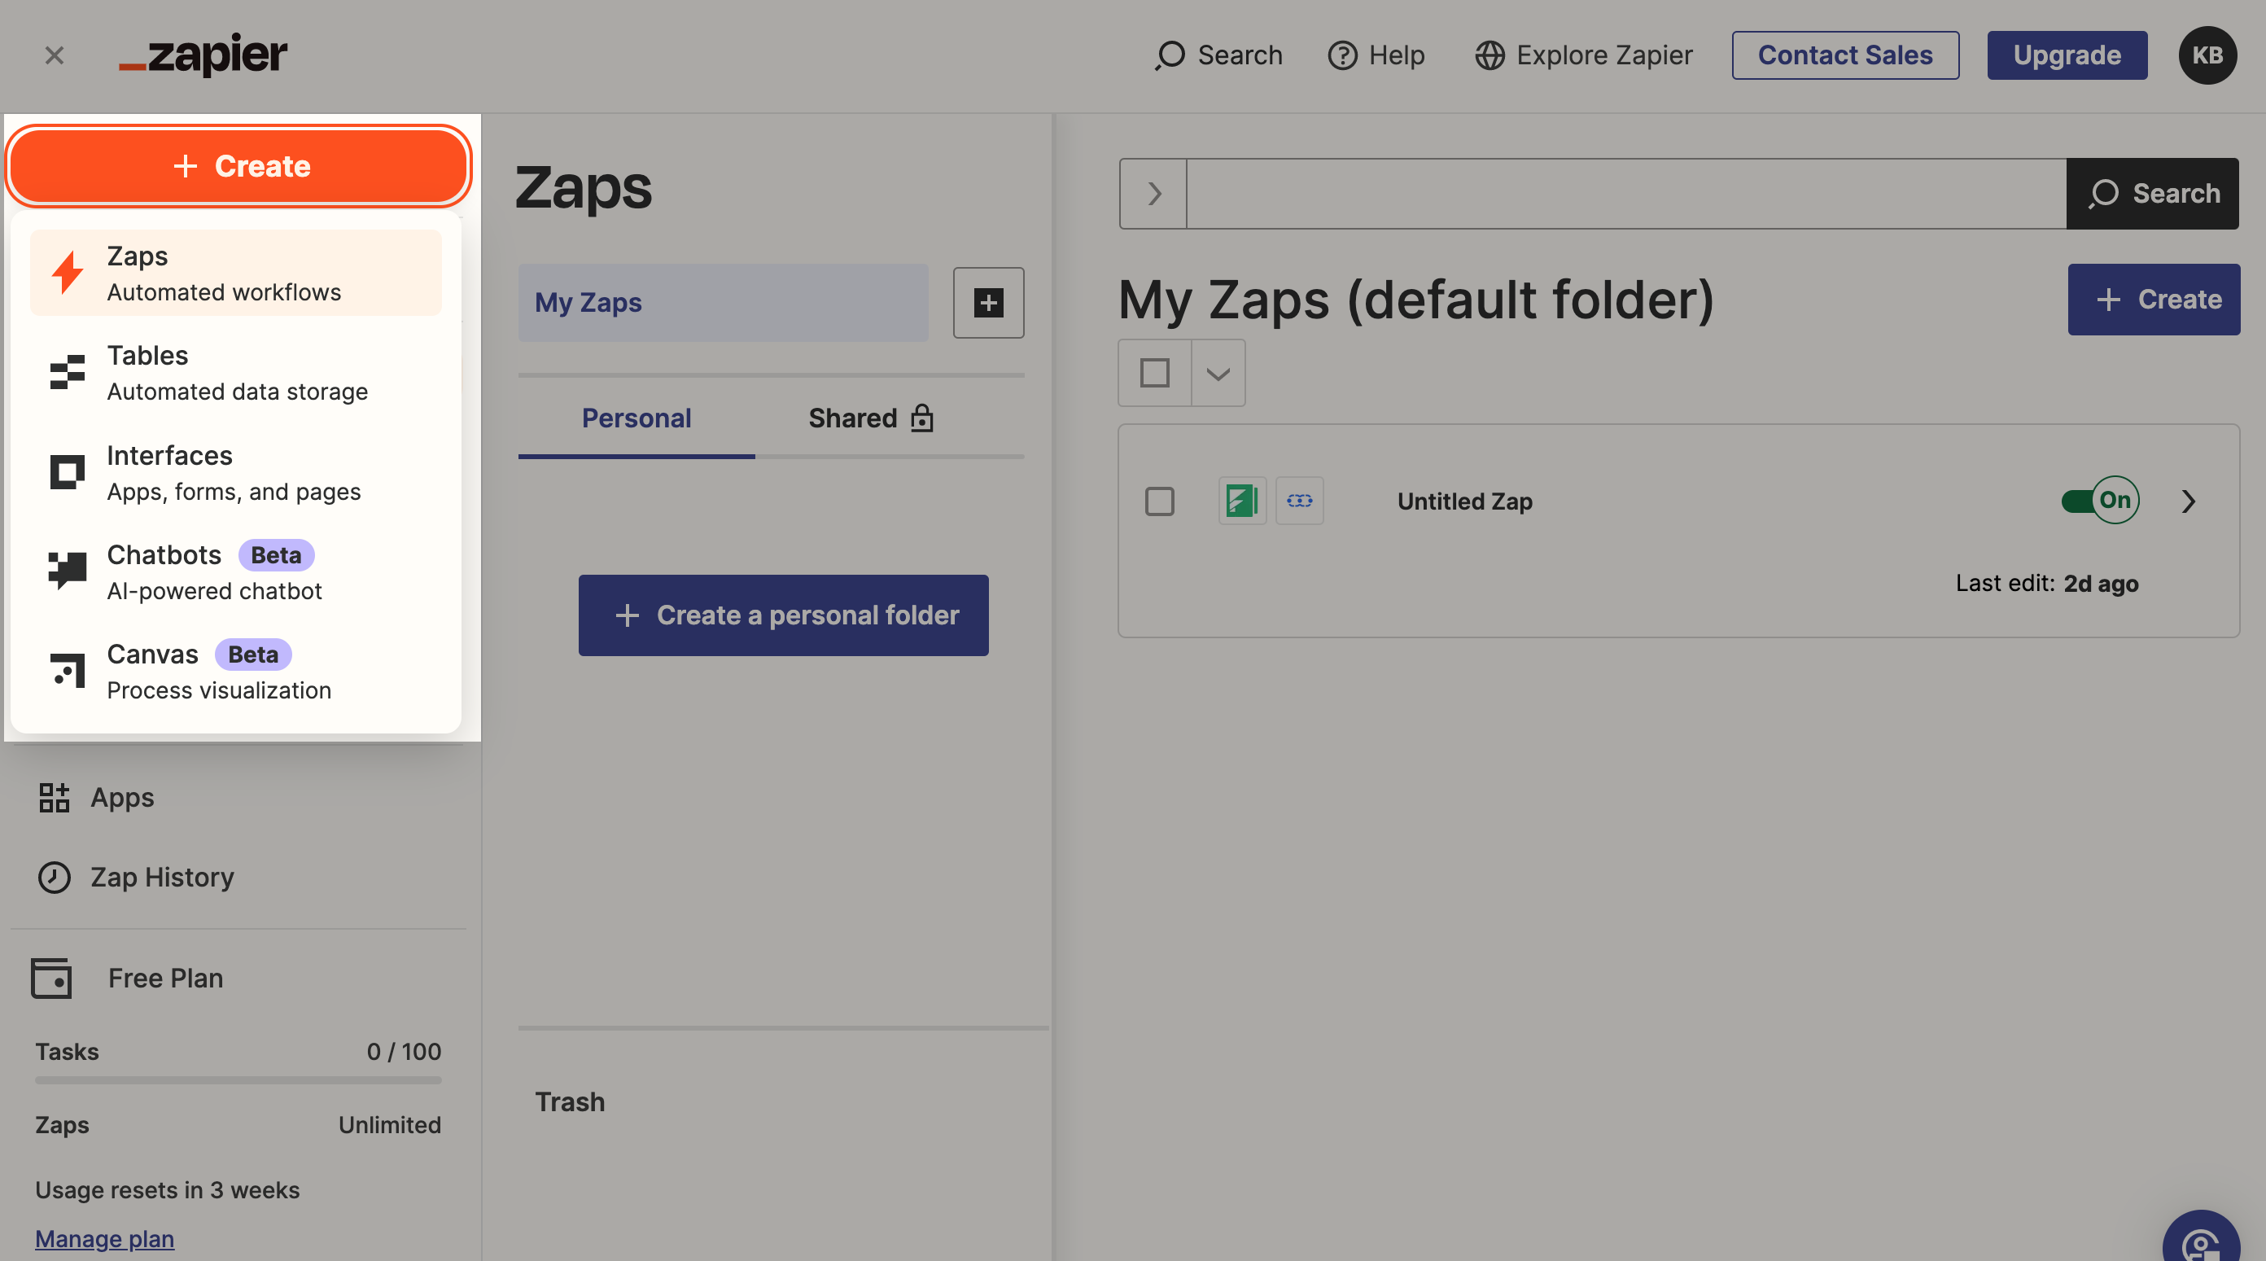This screenshot has height=1261, width=2266.
Task: Select the Personal tab
Action: pyautogui.click(x=636, y=418)
